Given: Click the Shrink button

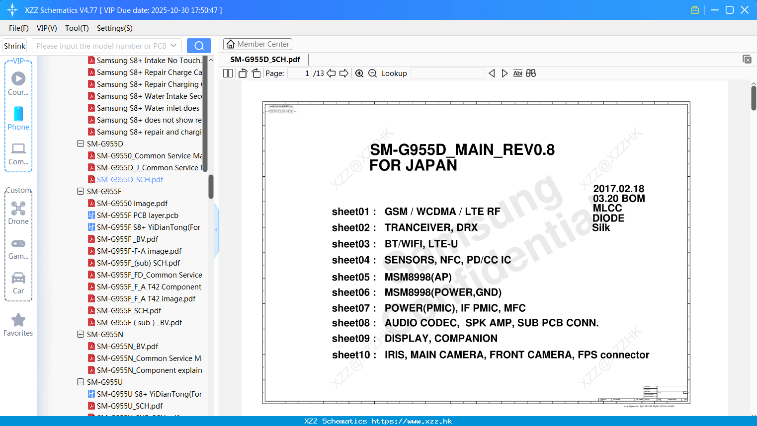Looking at the screenshot, I should pos(14,46).
